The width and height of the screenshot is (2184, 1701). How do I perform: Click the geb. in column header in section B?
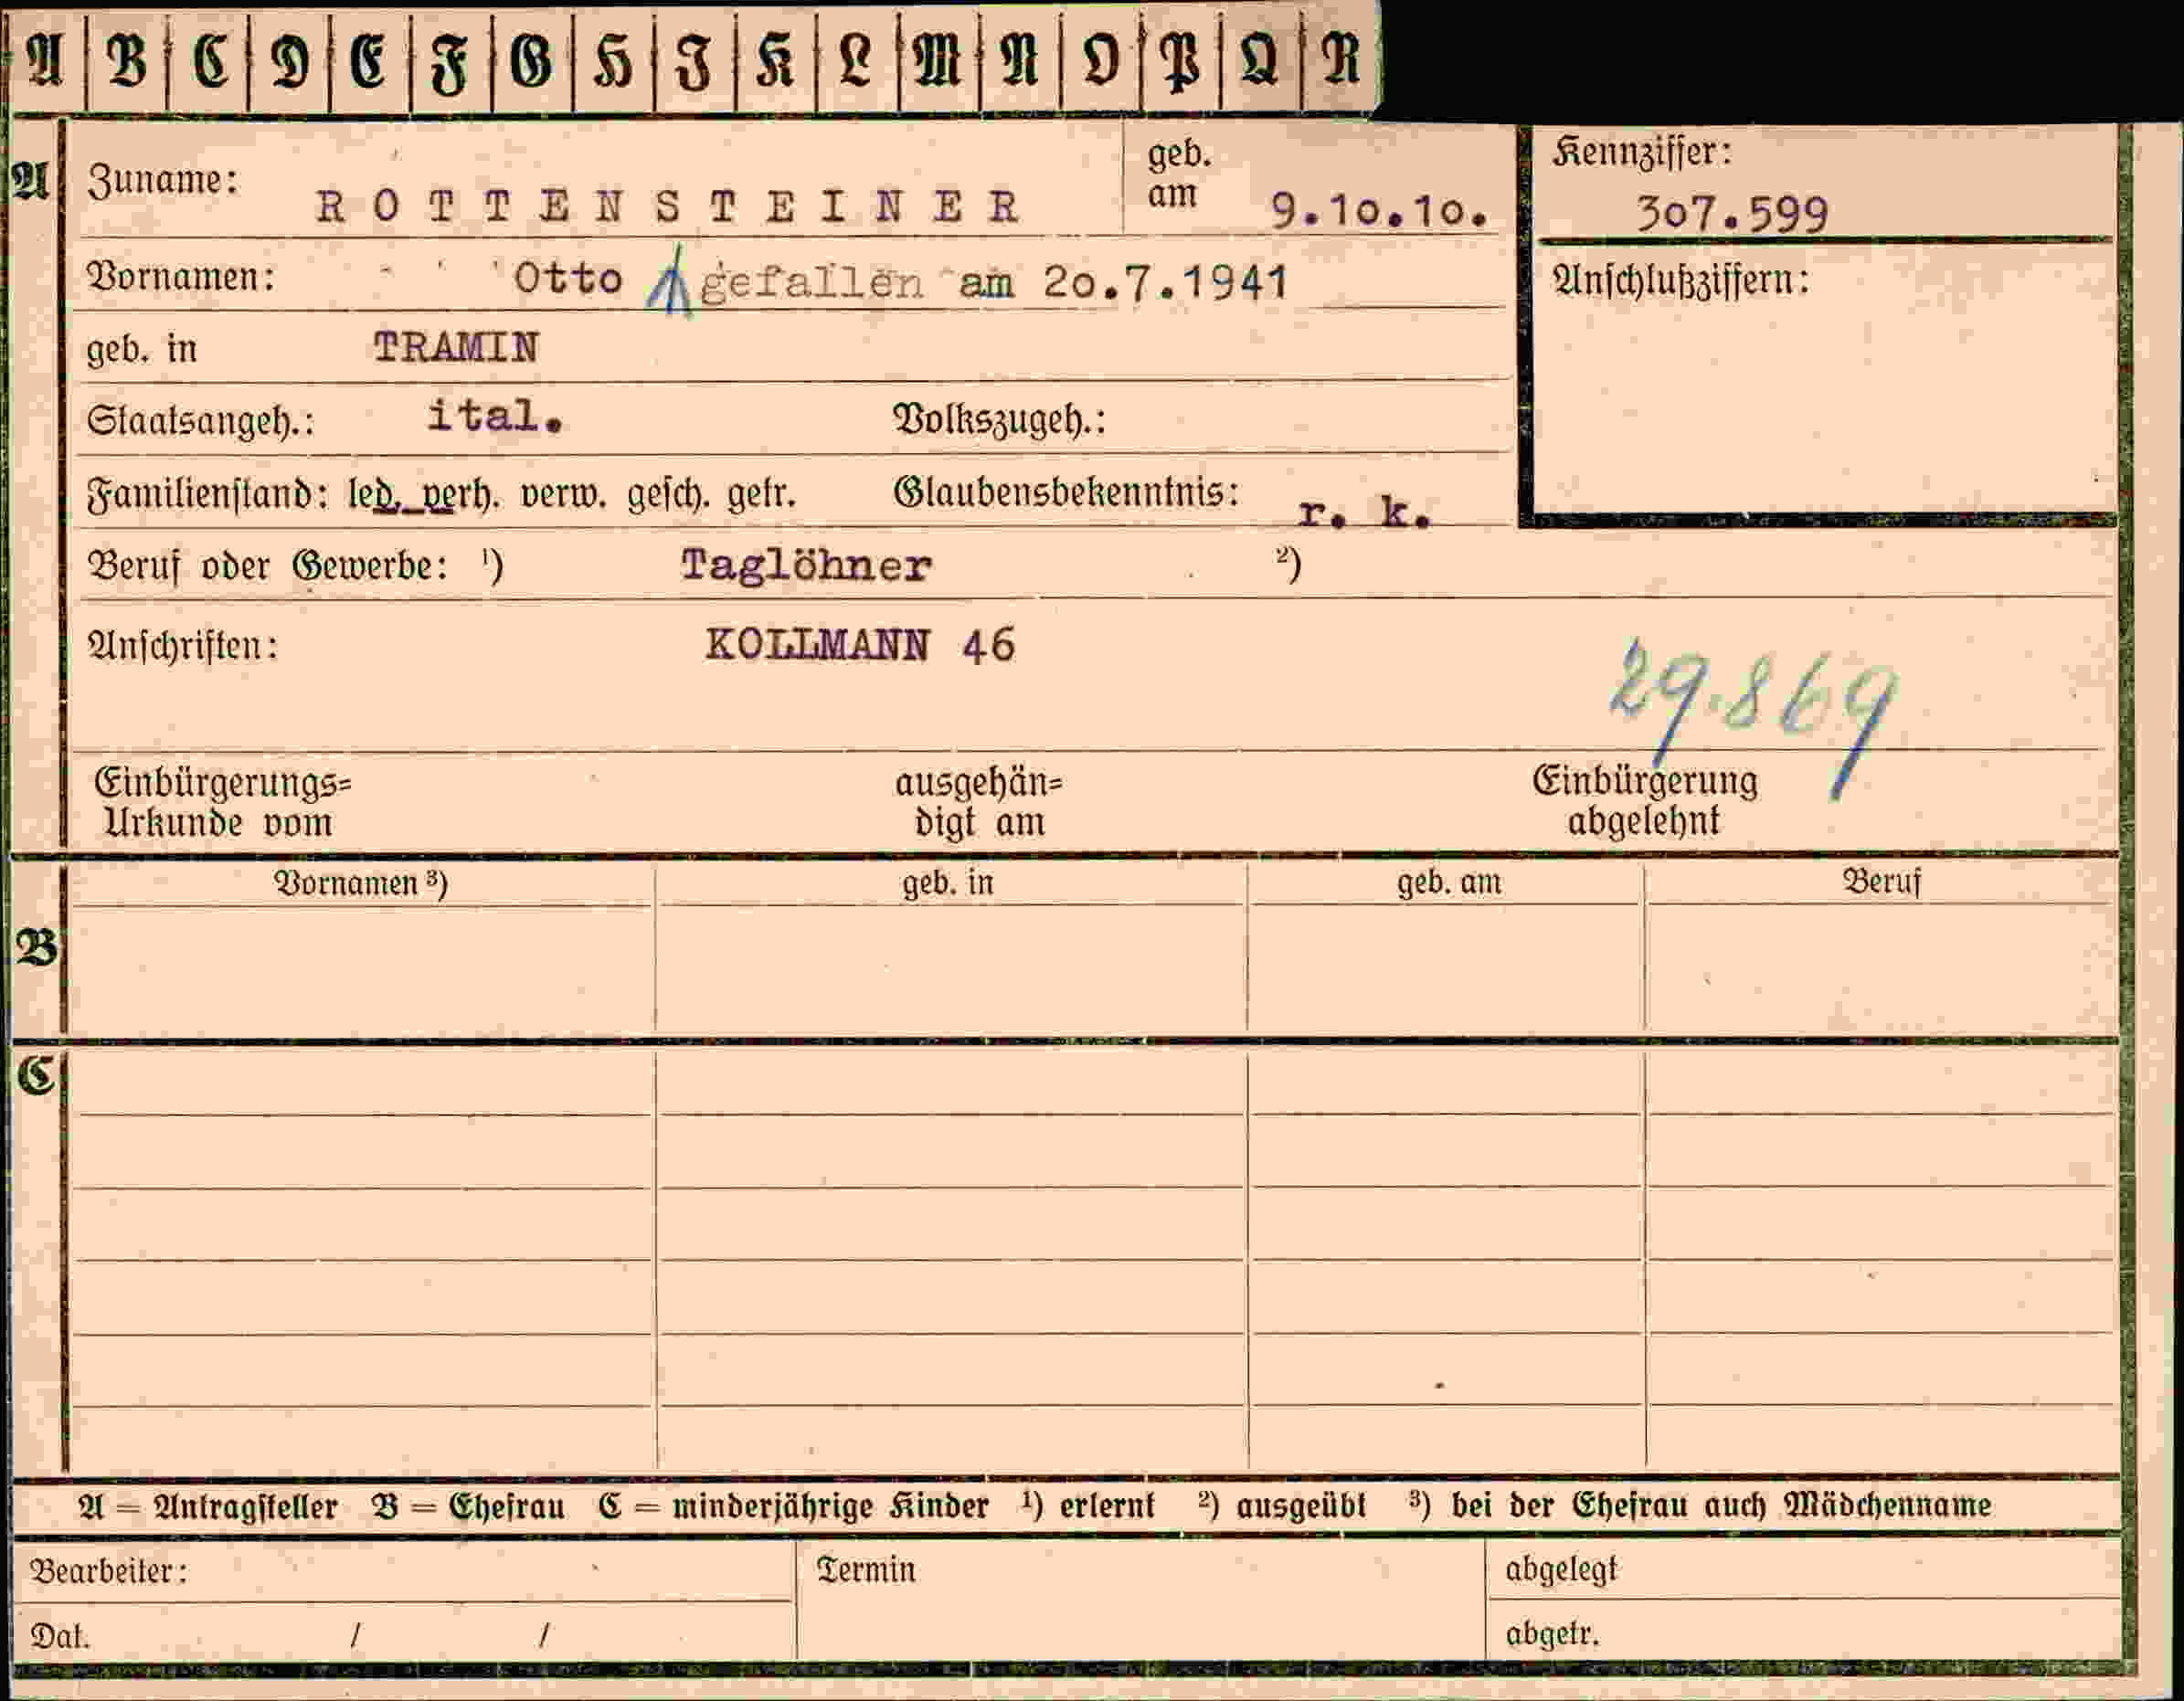click(948, 883)
